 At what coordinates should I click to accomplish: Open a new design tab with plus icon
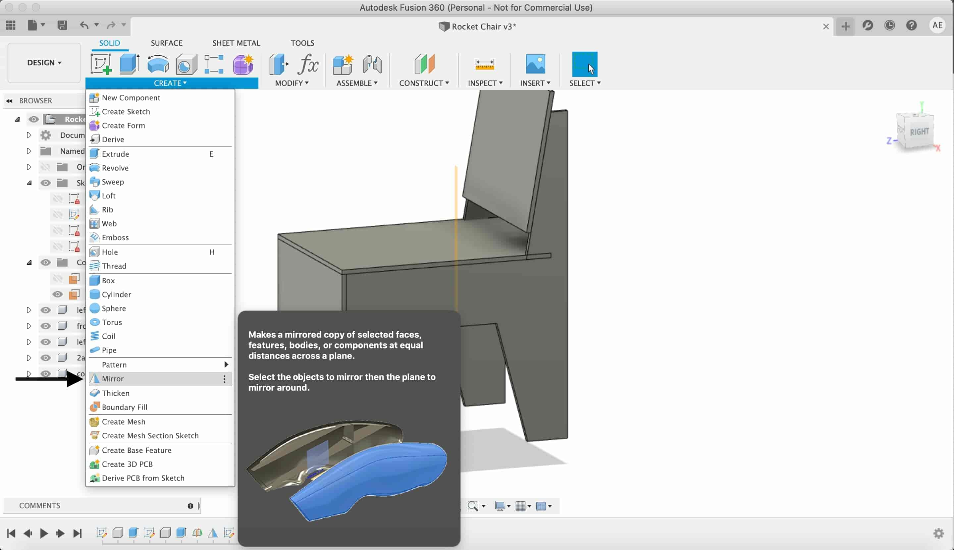coord(845,26)
